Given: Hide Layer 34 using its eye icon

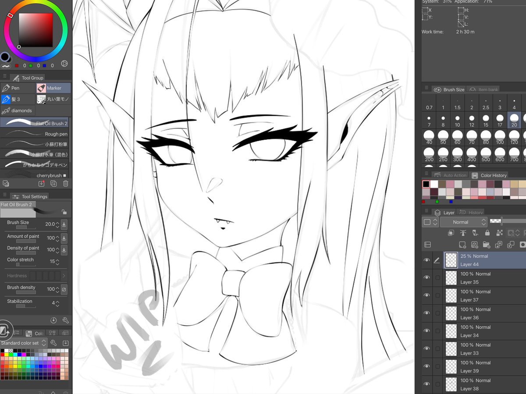Looking at the screenshot, I should 426,331.
